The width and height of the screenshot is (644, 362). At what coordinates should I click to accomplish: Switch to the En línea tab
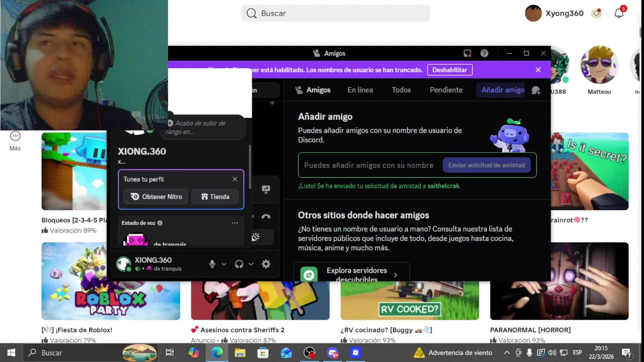tap(360, 90)
